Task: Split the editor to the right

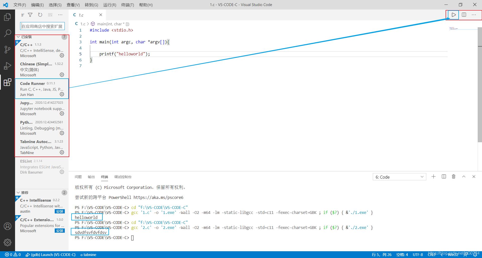Action: [x=464, y=15]
